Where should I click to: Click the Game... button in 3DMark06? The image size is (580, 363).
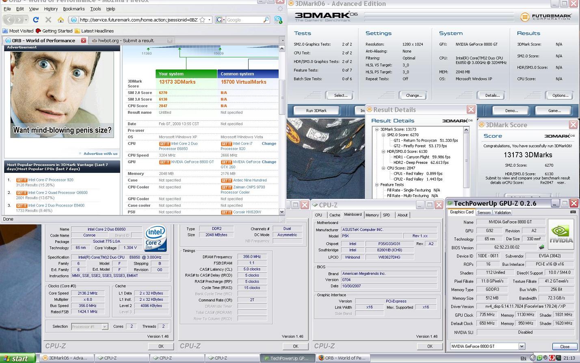point(554,111)
